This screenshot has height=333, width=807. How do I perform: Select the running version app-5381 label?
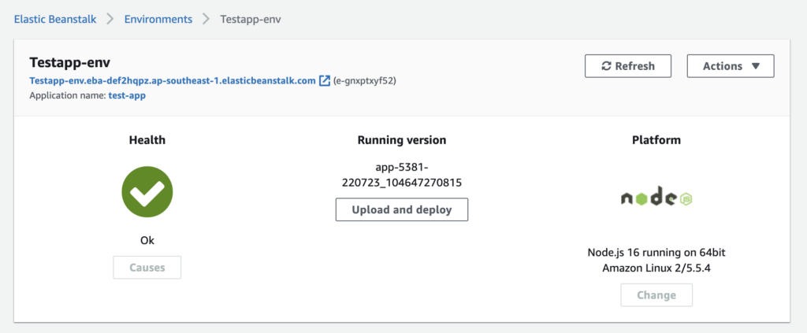click(x=402, y=175)
